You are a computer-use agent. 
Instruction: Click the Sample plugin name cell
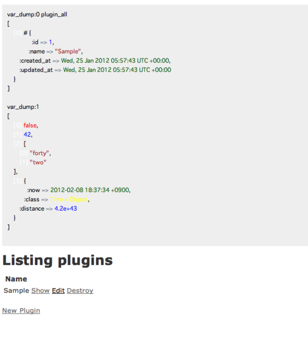pyautogui.click(x=16, y=290)
